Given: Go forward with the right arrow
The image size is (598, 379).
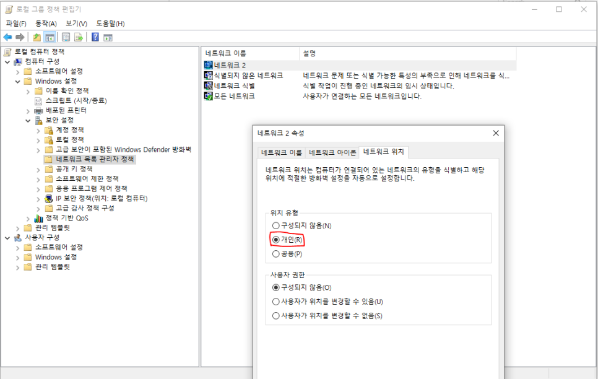Looking at the screenshot, I should pos(20,37).
